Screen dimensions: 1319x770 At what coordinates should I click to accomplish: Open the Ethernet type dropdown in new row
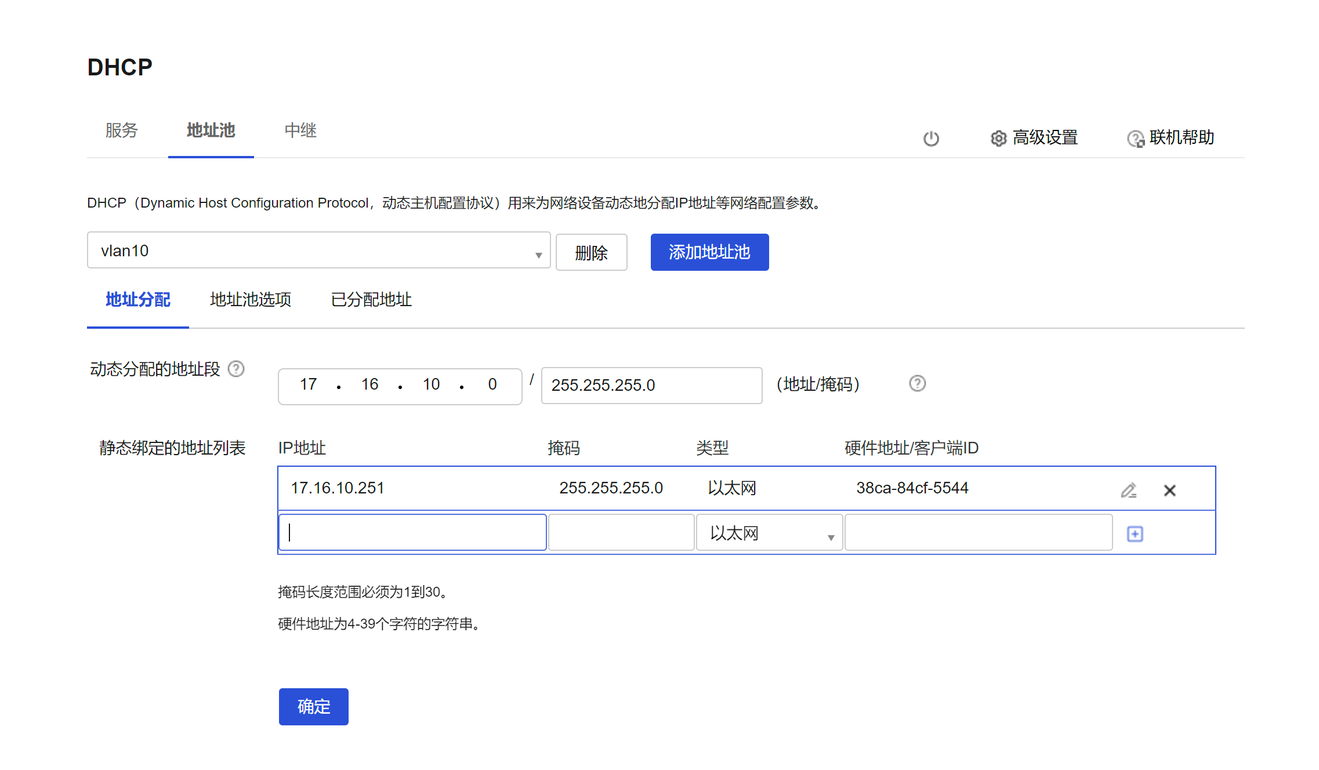pyautogui.click(x=769, y=533)
